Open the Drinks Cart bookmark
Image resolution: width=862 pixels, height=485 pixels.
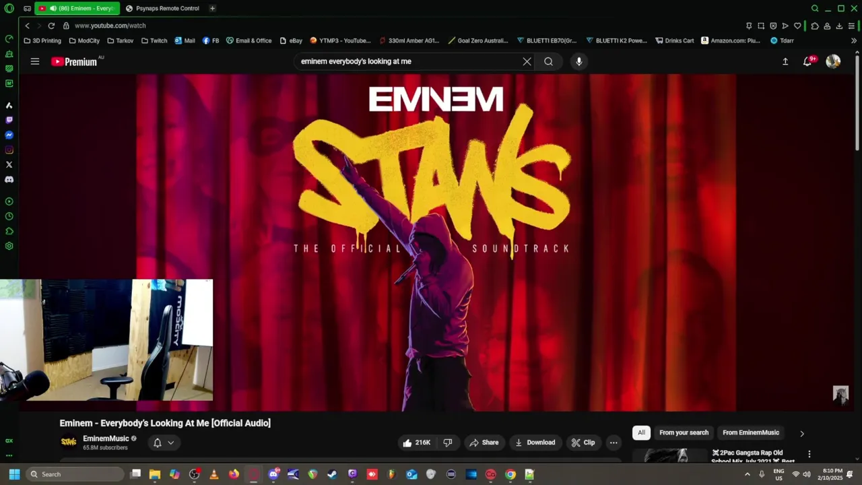point(674,40)
